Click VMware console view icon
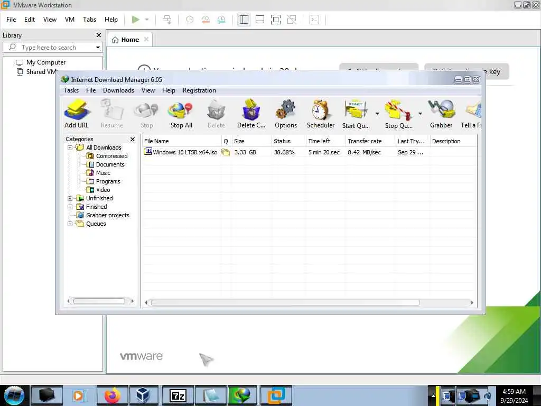This screenshot has height=406, width=541. 314,20
